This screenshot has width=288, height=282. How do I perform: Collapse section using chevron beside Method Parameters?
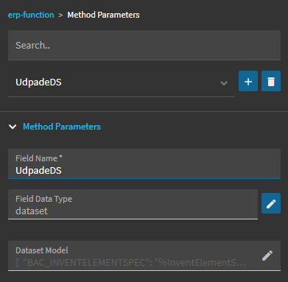click(x=13, y=127)
